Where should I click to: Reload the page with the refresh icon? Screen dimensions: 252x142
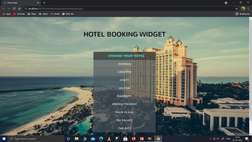(x=14, y=9)
